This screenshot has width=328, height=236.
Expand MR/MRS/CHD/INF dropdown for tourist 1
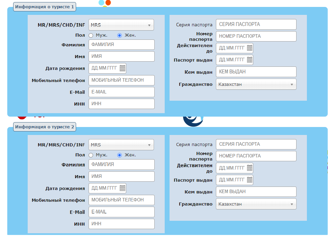(x=121, y=25)
